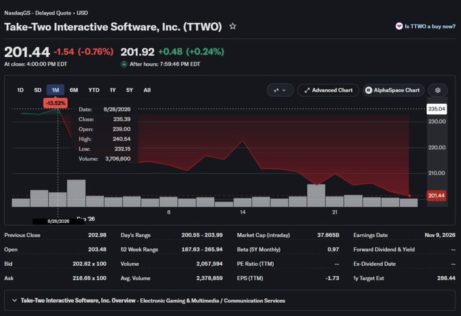461x316 pixels.
Task: Click the Ex-Dividend Date label
Action: pyautogui.click(x=375, y=264)
